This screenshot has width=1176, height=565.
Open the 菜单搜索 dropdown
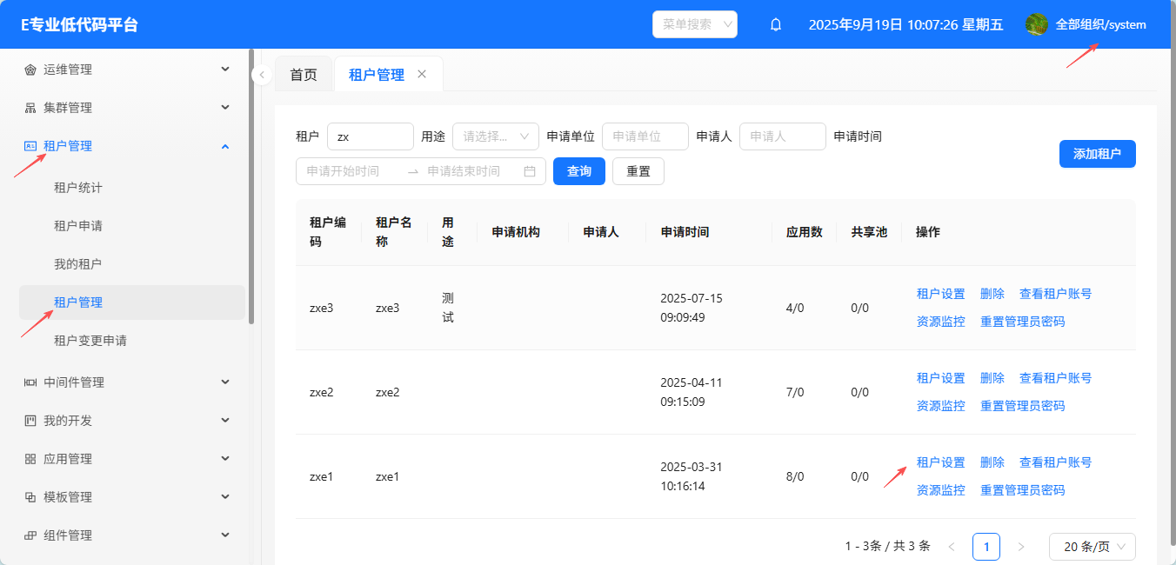pos(694,24)
